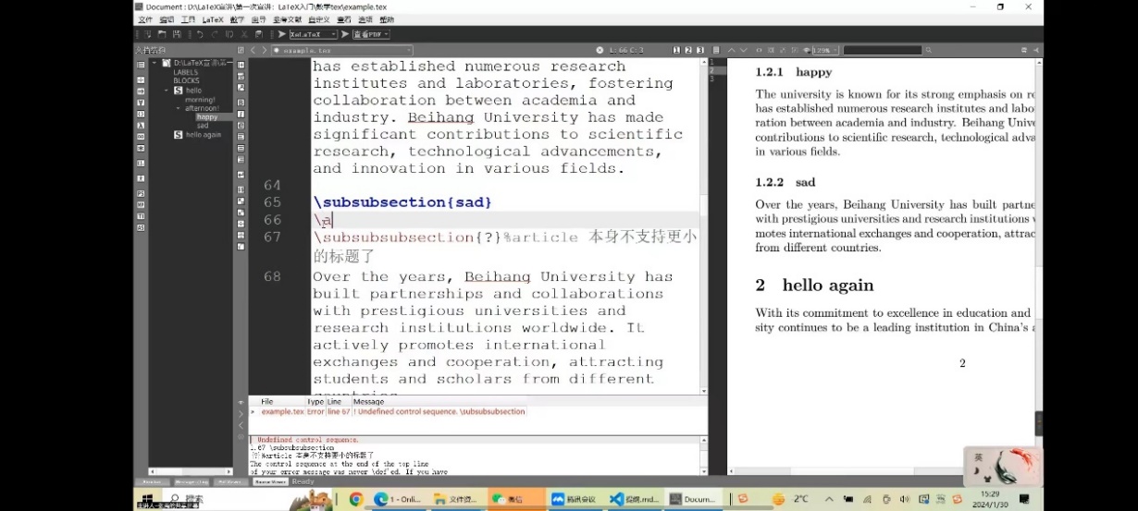Click the PDF search input field
The height and width of the screenshot is (511, 1138).
(x=882, y=50)
